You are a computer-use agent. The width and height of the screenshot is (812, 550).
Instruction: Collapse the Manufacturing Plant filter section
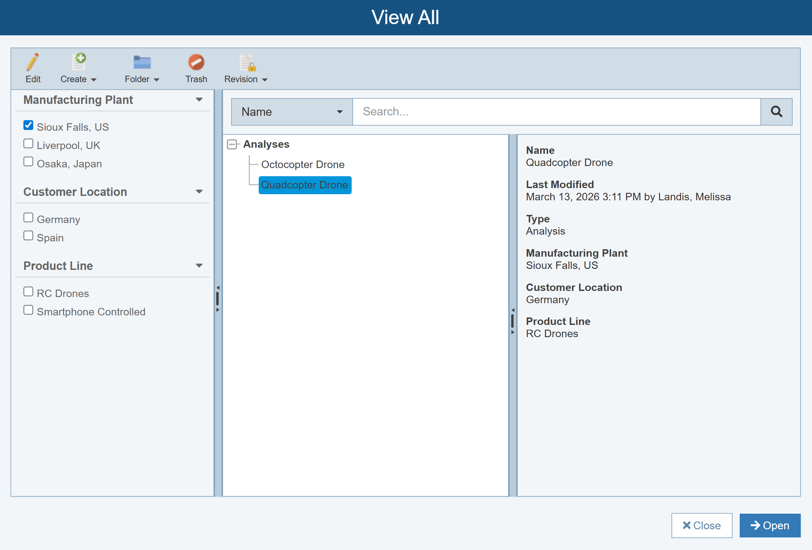tap(199, 100)
